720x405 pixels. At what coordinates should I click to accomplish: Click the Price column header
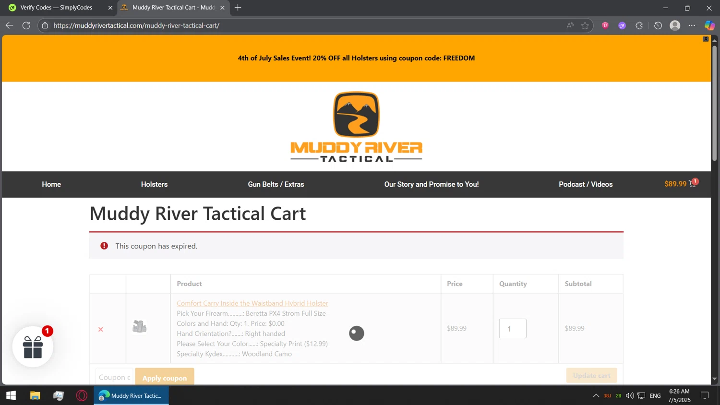[455, 284]
